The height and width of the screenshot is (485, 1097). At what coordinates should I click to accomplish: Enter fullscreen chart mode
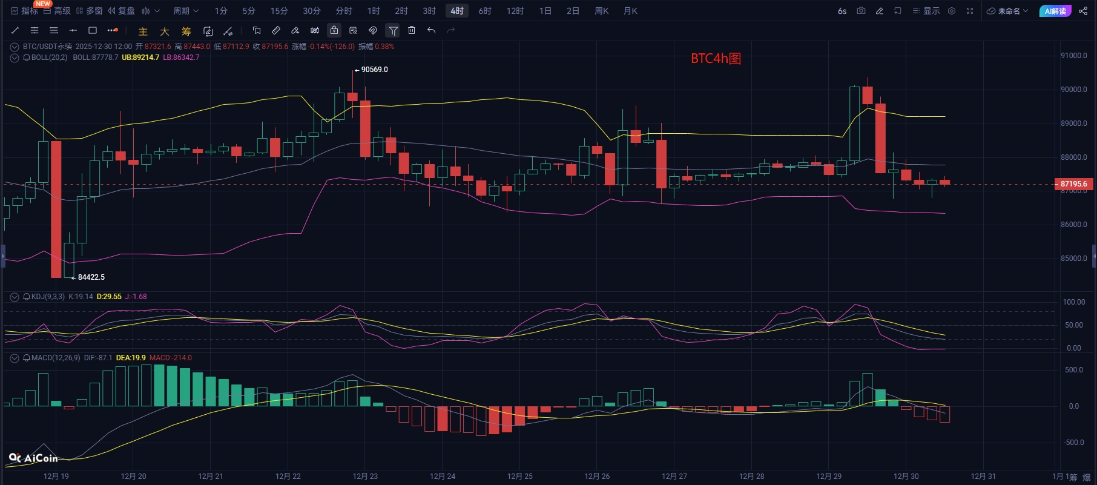click(x=970, y=11)
